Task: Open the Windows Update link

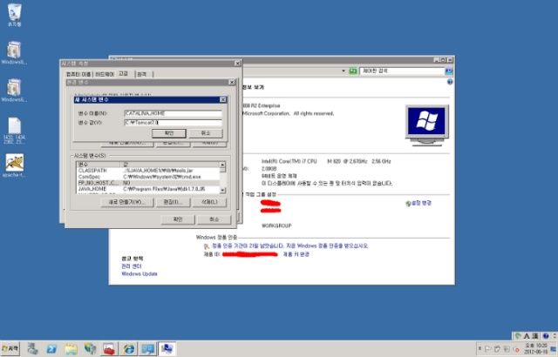Action: (139, 274)
